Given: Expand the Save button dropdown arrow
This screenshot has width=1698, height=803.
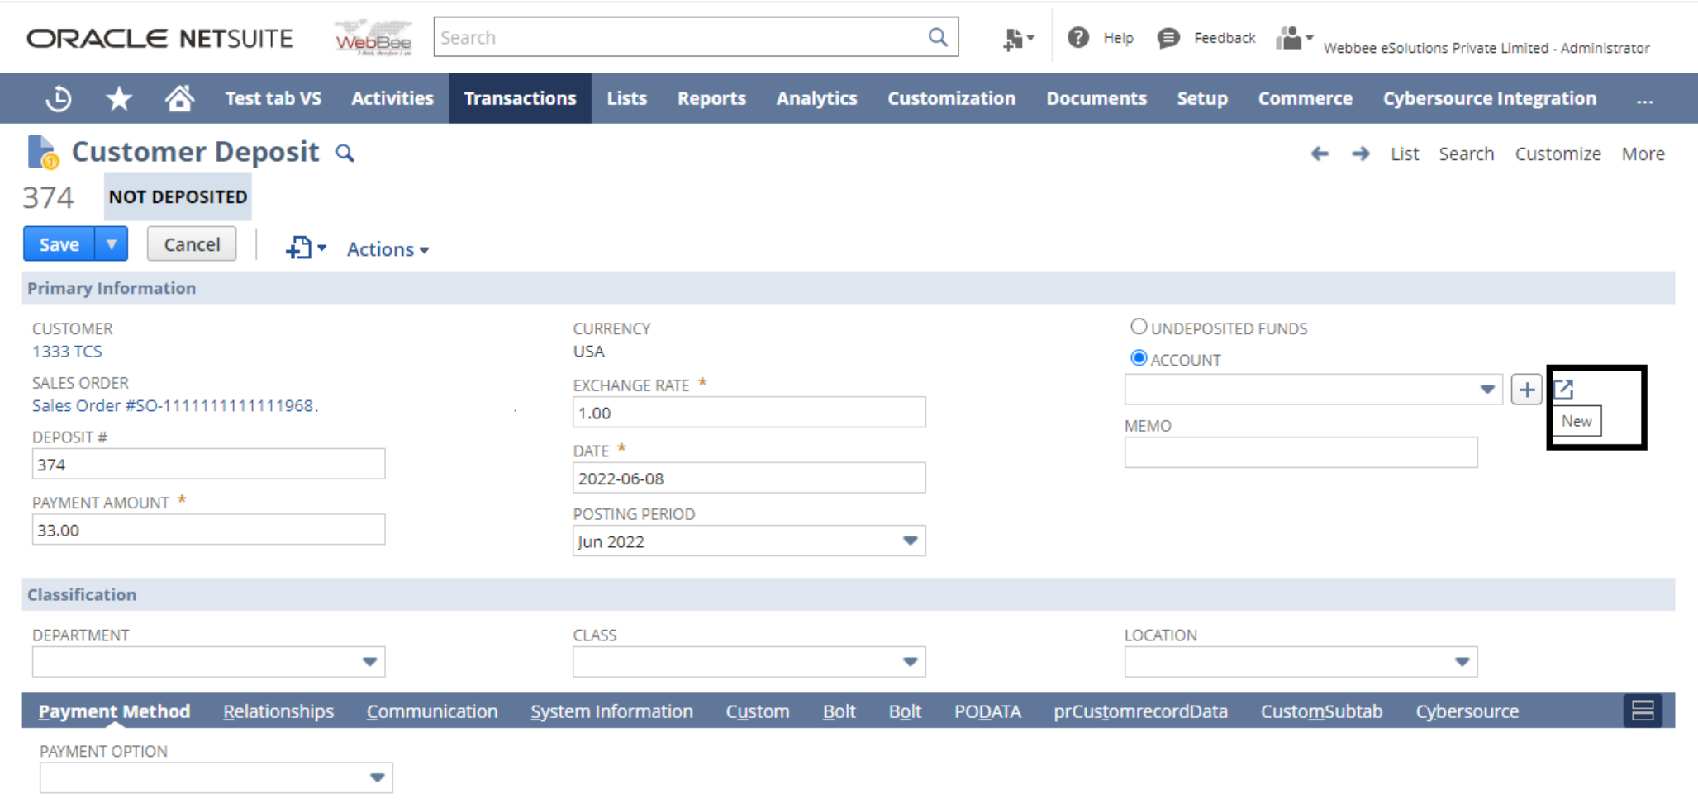Looking at the screenshot, I should (x=112, y=244).
